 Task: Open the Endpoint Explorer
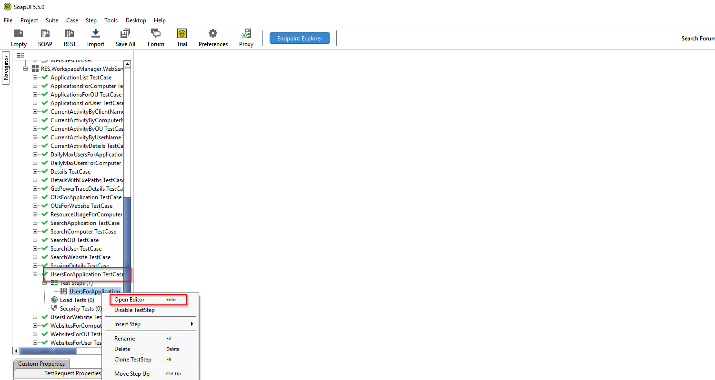(x=299, y=38)
